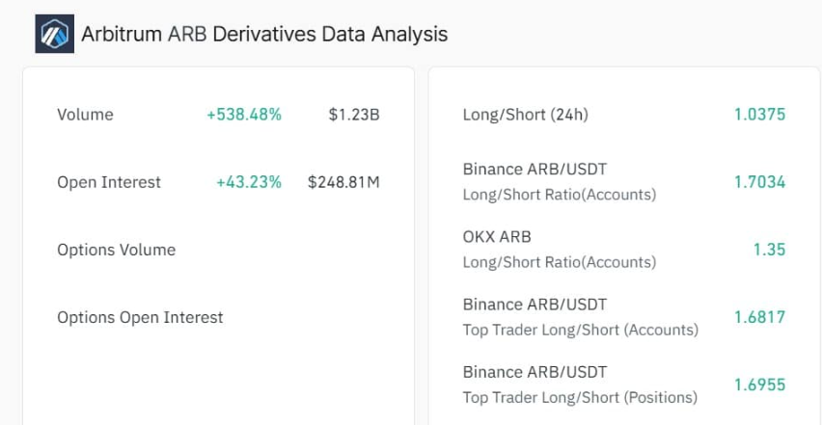Select the Options Volume row
The image size is (822, 425).
pyautogui.click(x=218, y=250)
